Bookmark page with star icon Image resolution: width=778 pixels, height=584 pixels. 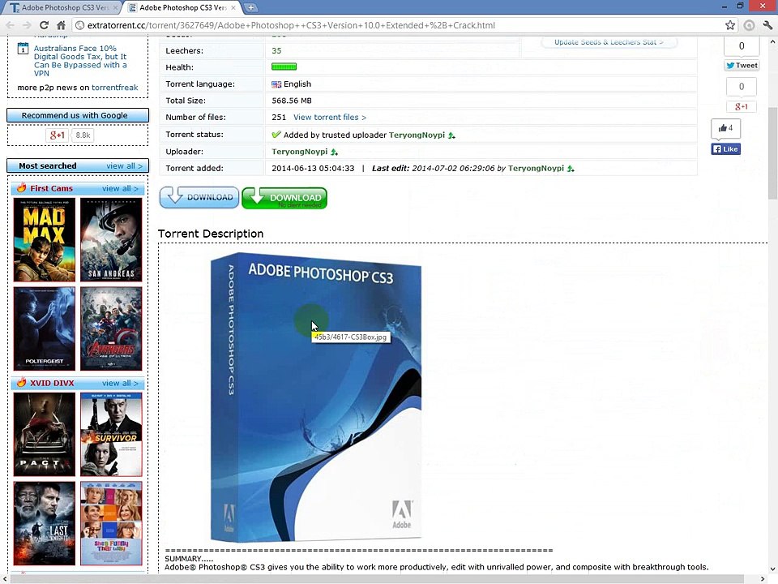[730, 25]
